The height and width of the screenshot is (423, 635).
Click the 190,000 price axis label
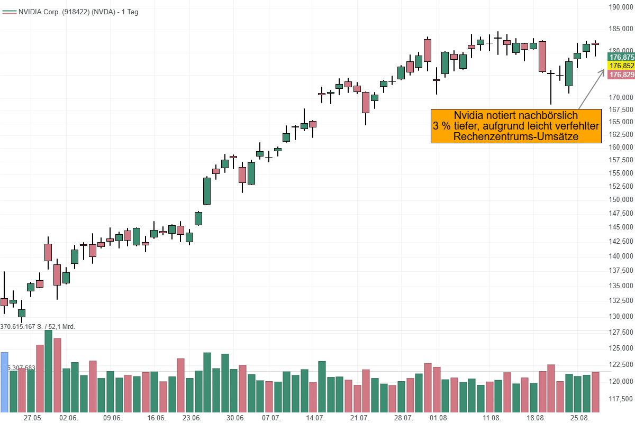point(621,7)
